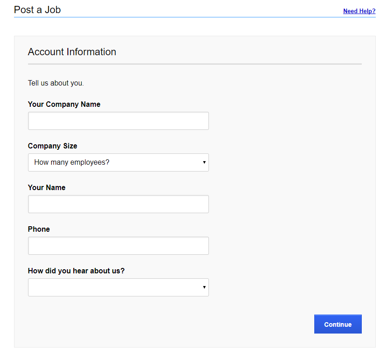This screenshot has height=353, width=388.
Task: Click the 'Post a Job' page heading
Action: coord(37,10)
